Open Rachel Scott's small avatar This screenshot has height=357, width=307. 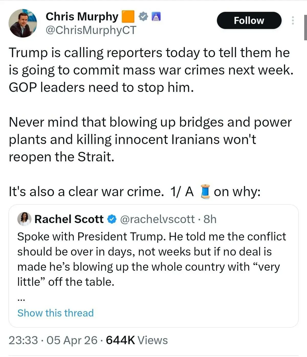pyautogui.click(x=24, y=219)
